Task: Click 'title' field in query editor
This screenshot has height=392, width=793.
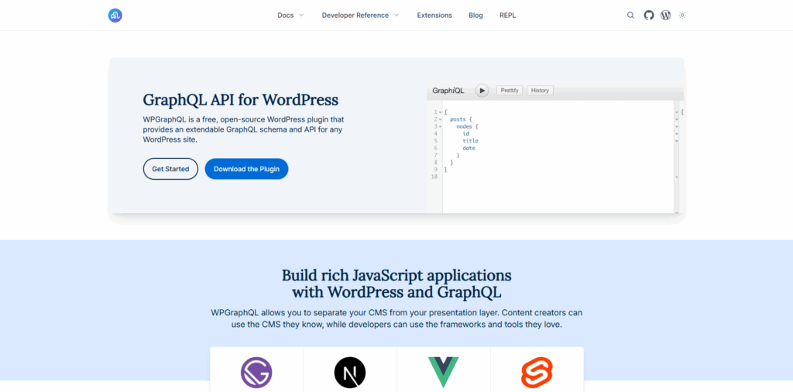Action: [x=470, y=141]
